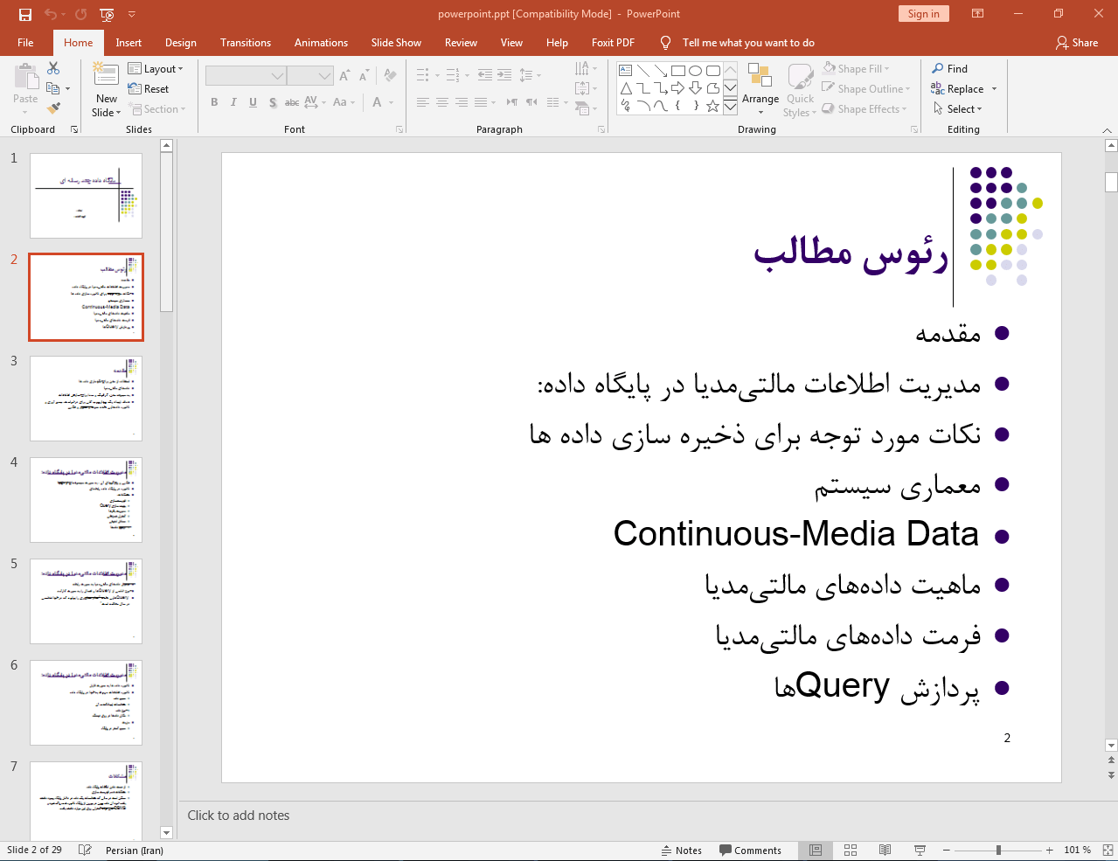Open the Select dropdown in Editing group
1118x861 pixels.
point(958,109)
